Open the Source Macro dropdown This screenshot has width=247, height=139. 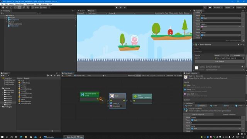[222, 55]
